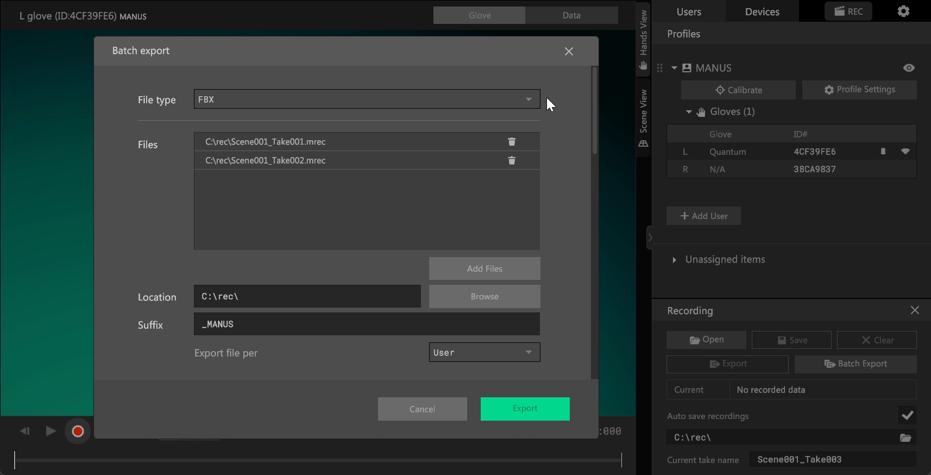
Task: Open settings via the gear icon
Action: [x=903, y=11]
